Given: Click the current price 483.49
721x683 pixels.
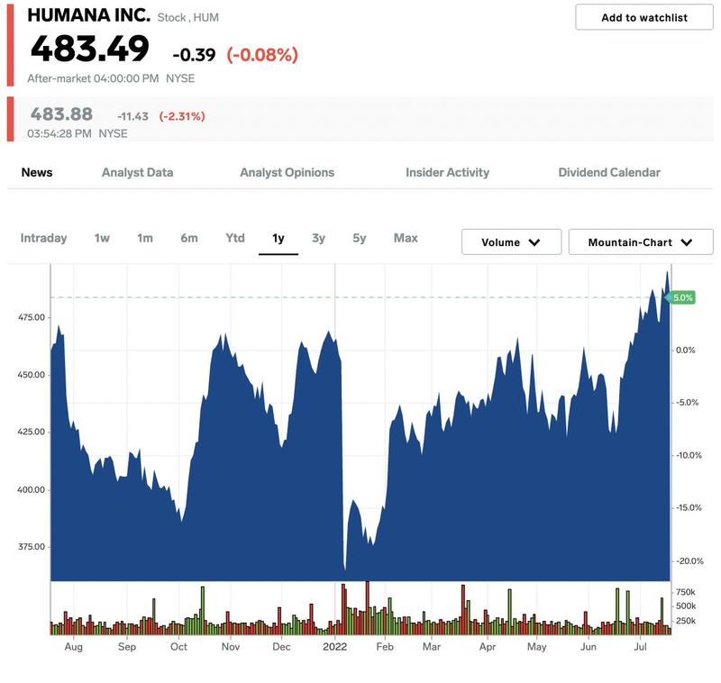Looking at the screenshot, I should (89, 49).
